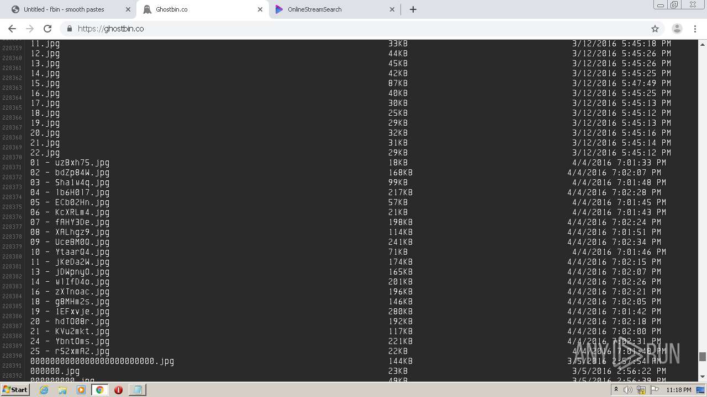Click file name 000000.jpg
Image resolution: width=707 pixels, height=397 pixels.
click(x=55, y=371)
